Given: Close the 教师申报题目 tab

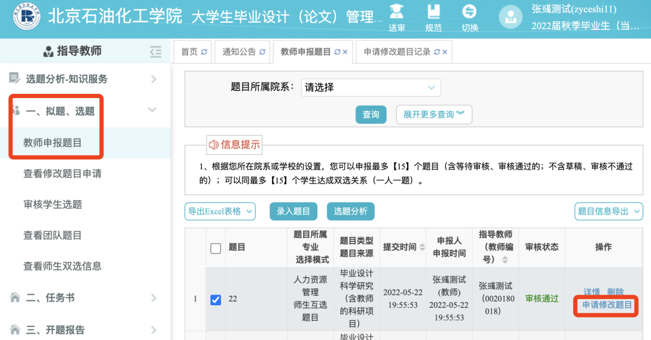Looking at the screenshot, I should [x=345, y=52].
